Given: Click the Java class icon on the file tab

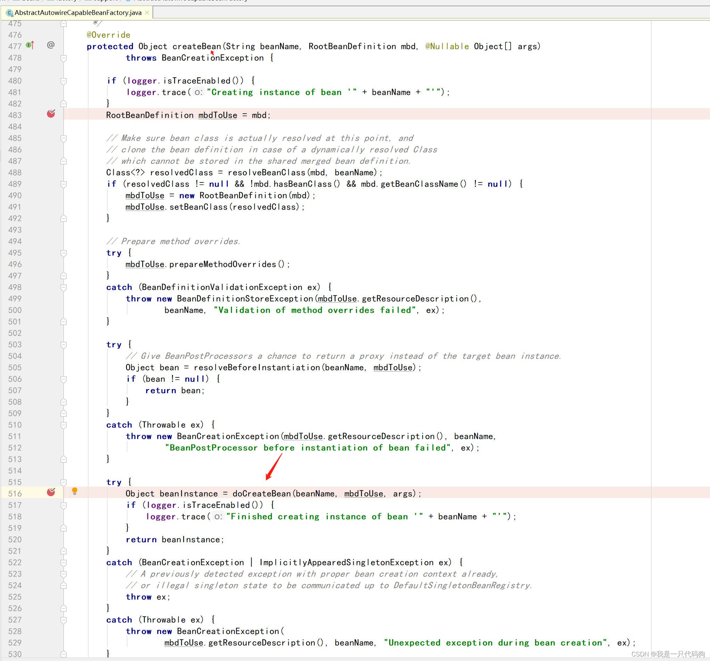Looking at the screenshot, I should pyautogui.click(x=10, y=13).
